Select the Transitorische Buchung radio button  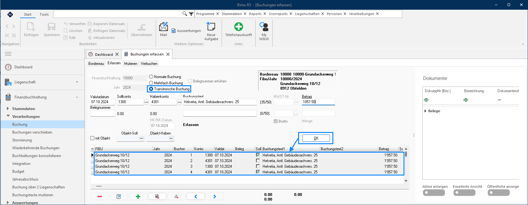coord(151,89)
